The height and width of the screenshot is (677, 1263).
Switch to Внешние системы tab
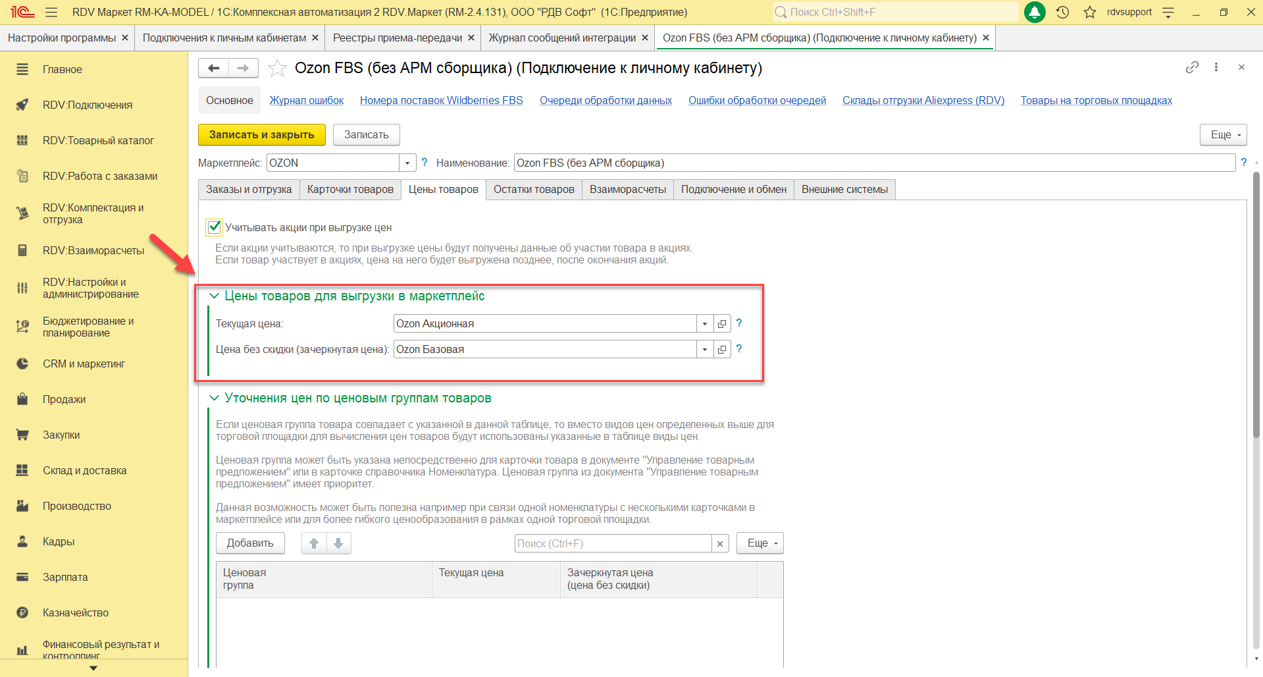[844, 190]
